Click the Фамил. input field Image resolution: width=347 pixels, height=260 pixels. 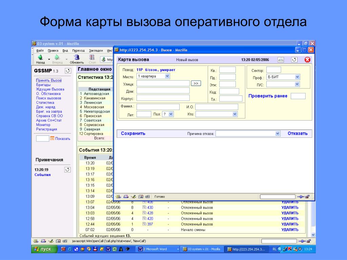[x=158, y=107]
